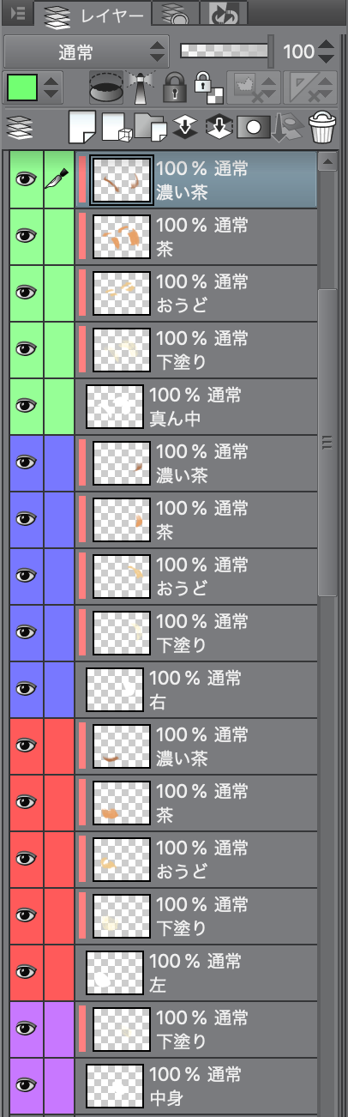Click the opacity 100 stepper arrows
Image resolution: width=348 pixels, height=1117 pixels.
tap(326, 51)
